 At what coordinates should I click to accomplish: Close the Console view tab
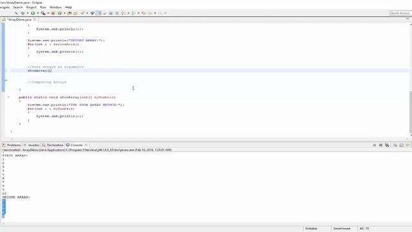tap(86, 145)
